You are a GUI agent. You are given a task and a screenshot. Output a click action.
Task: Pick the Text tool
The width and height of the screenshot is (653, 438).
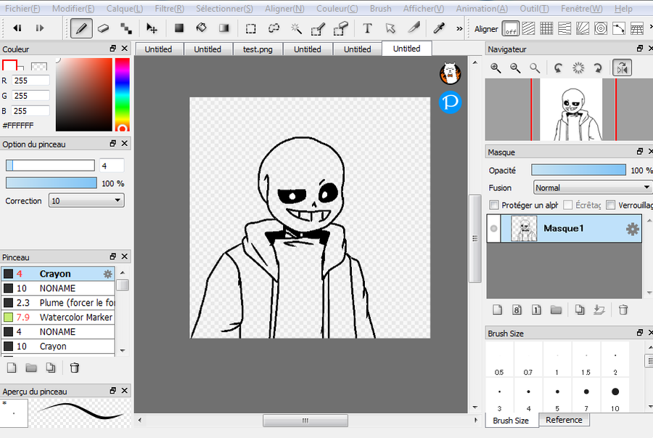tap(367, 28)
